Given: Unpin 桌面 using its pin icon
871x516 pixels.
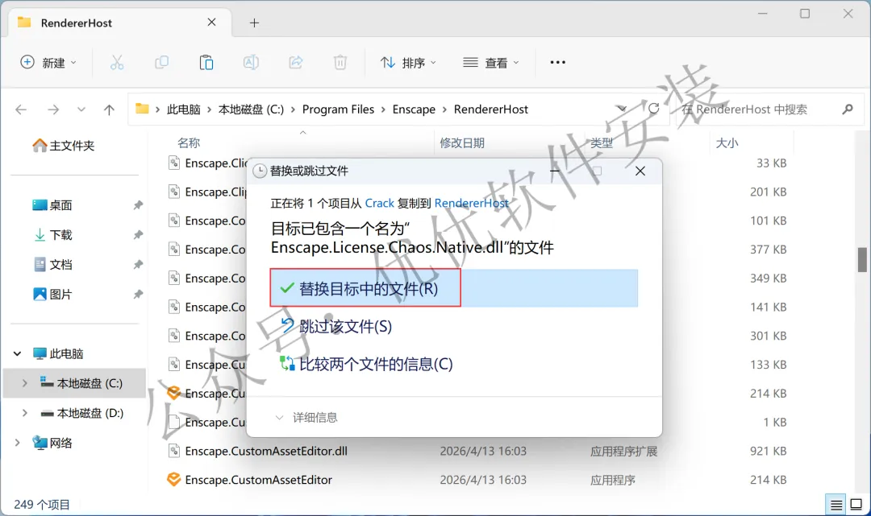Looking at the screenshot, I should (138, 205).
